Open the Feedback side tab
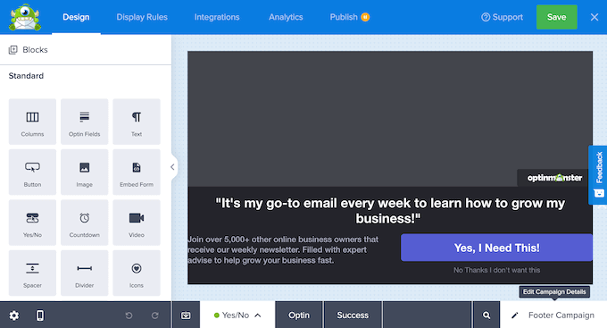This screenshot has height=328, width=607. click(598, 174)
